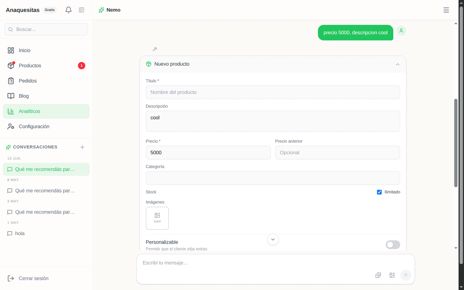The height and width of the screenshot is (290, 464).
Task: Click the user avatar beside the message
Action: pyautogui.click(x=401, y=31)
